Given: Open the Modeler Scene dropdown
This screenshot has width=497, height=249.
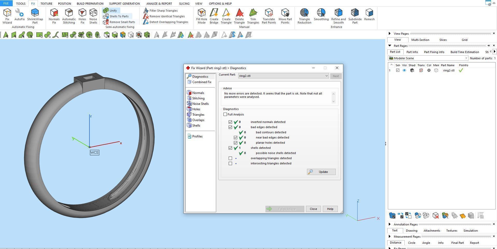Looking at the screenshot, I should 428,58.
